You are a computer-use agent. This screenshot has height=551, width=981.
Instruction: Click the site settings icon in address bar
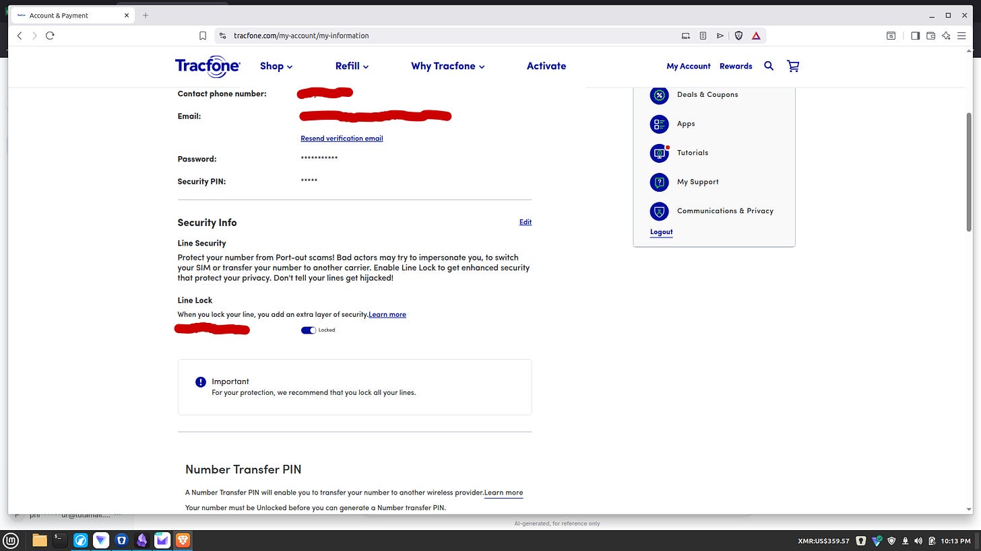pos(223,36)
